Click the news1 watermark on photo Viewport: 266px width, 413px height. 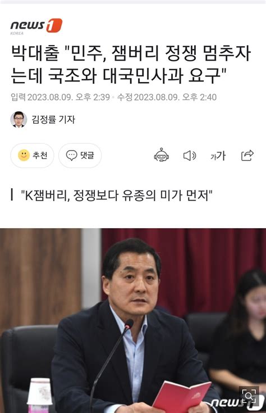click(x=237, y=402)
